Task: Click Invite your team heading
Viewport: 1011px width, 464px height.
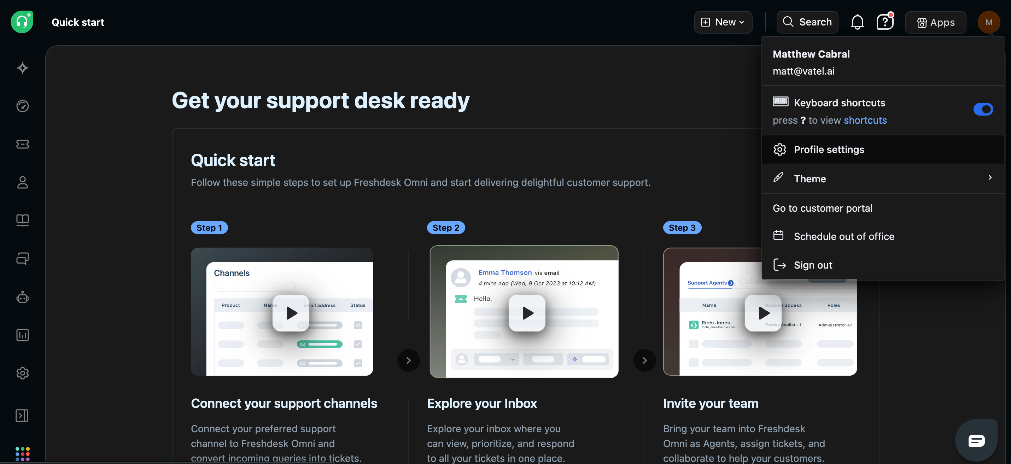Action: (711, 403)
